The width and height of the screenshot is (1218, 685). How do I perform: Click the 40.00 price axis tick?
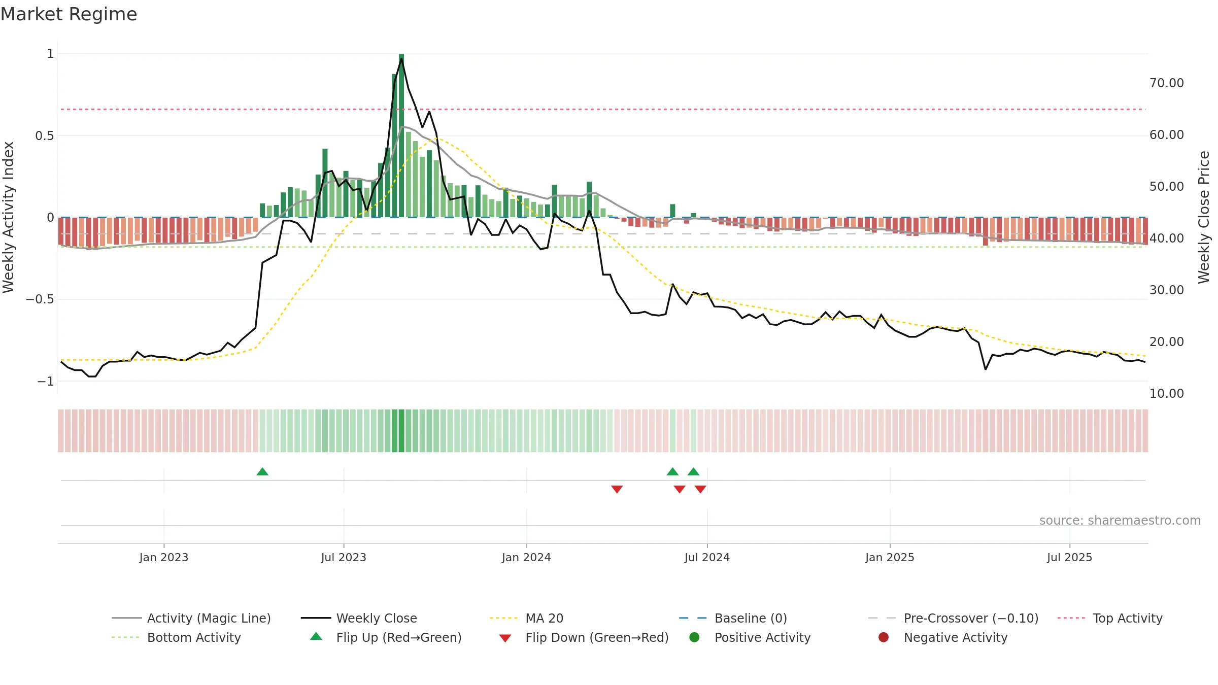tap(1166, 238)
